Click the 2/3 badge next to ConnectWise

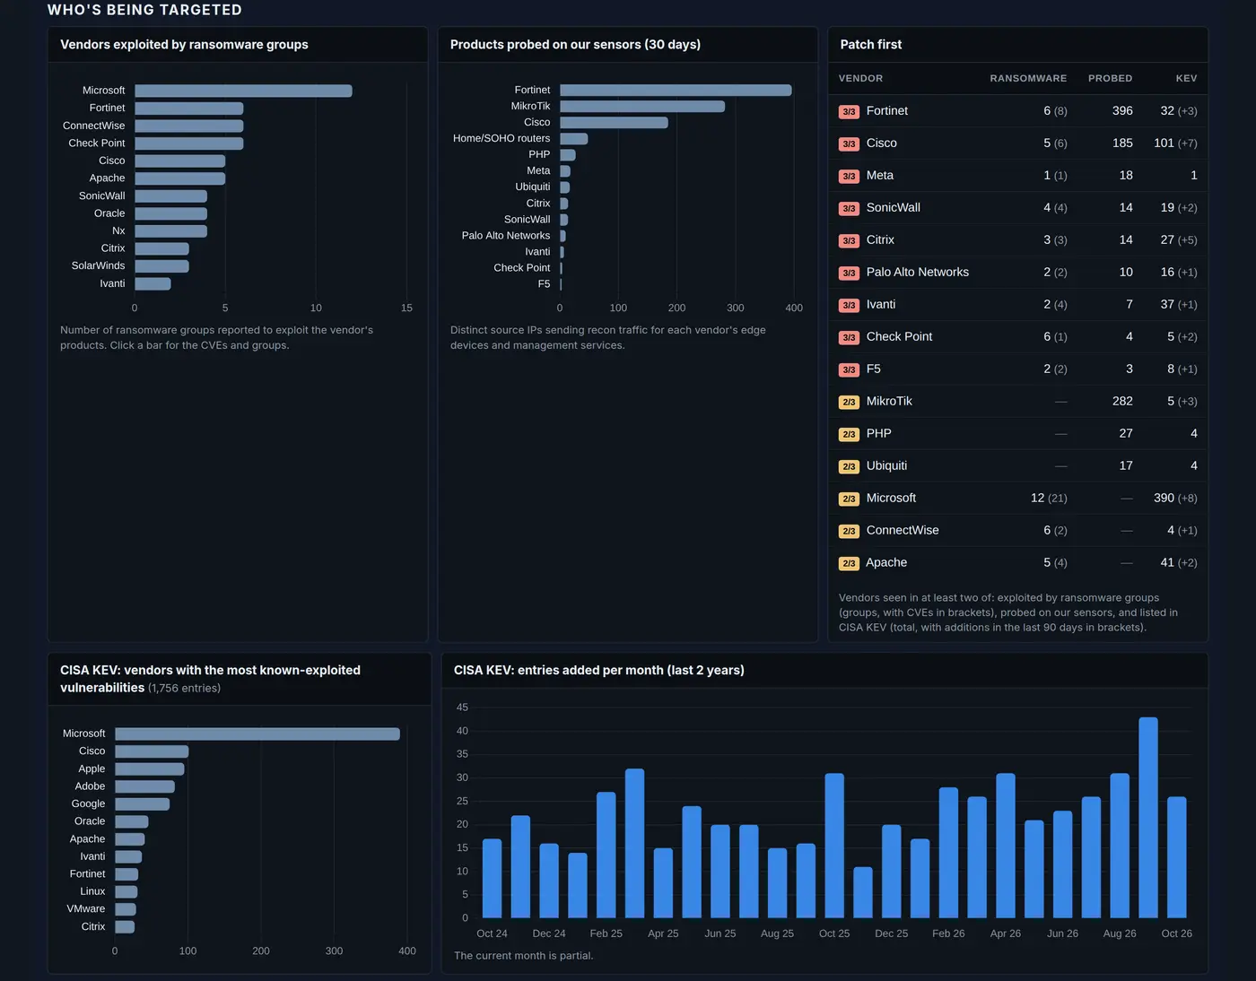(x=849, y=531)
